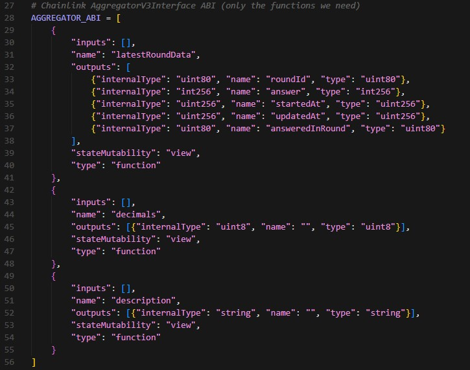This screenshot has width=470, height=370.
Task: Click the "function" value on line 54
Action: (135, 338)
